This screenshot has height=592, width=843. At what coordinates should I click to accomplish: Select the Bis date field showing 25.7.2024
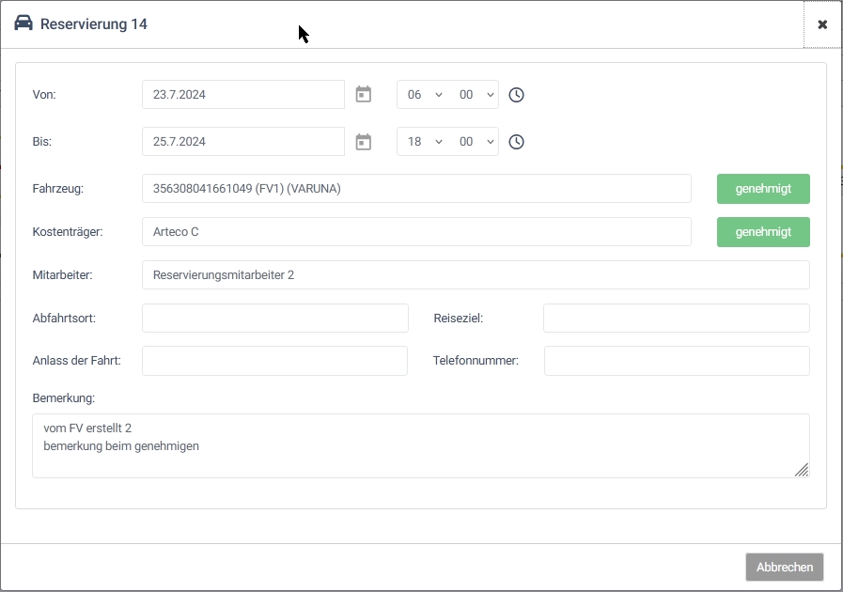point(242,141)
